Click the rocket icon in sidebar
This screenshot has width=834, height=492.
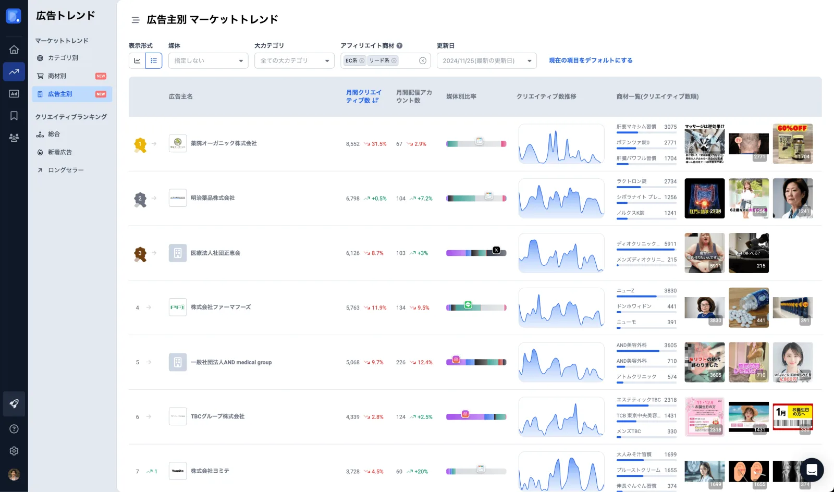coord(14,404)
